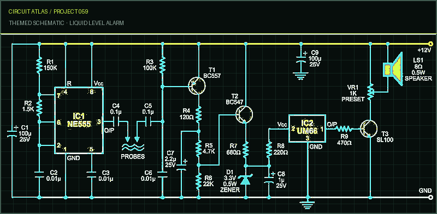Click the 'PROBES' label
Image resolution: width=437 pixels, height=214 pixels.
[x=133, y=157]
